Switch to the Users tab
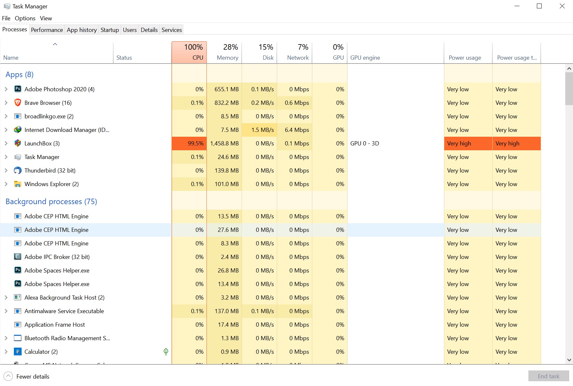Screen dimensions: 573x386 coord(130,30)
